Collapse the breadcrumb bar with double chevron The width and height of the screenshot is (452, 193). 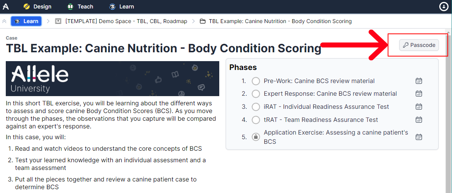pyautogui.click(x=4, y=21)
